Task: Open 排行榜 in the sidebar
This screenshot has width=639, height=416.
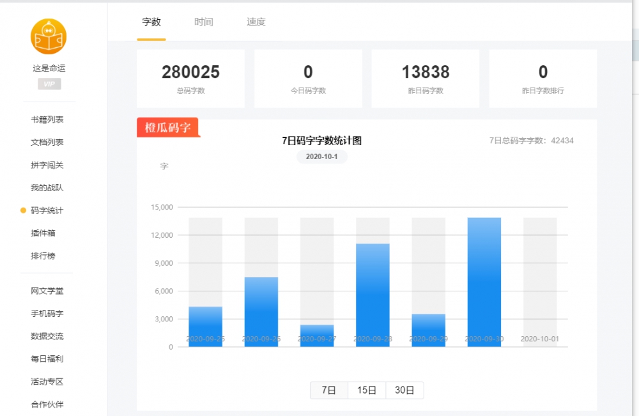Action: pyautogui.click(x=43, y=256)
